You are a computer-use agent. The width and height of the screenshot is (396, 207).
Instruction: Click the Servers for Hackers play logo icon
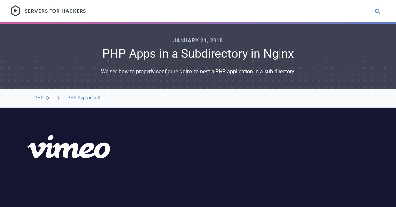point(16,11)
